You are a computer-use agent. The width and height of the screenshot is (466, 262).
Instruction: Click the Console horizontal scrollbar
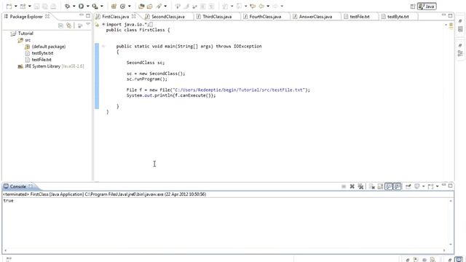click(x=225, y=250)
